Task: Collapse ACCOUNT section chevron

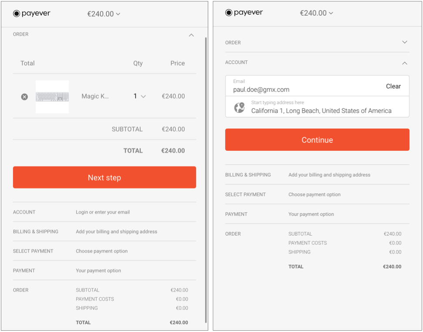Action: click(405, 63)
